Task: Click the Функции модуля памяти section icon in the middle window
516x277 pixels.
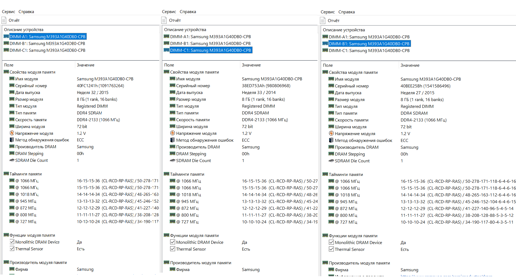Action: tap(167, 235)
